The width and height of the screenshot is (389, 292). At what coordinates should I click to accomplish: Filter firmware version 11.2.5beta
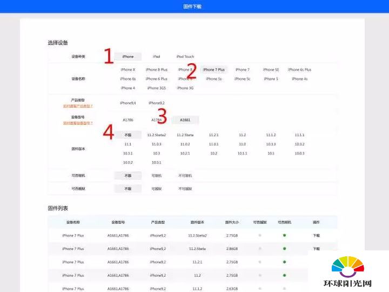point(185,135)
